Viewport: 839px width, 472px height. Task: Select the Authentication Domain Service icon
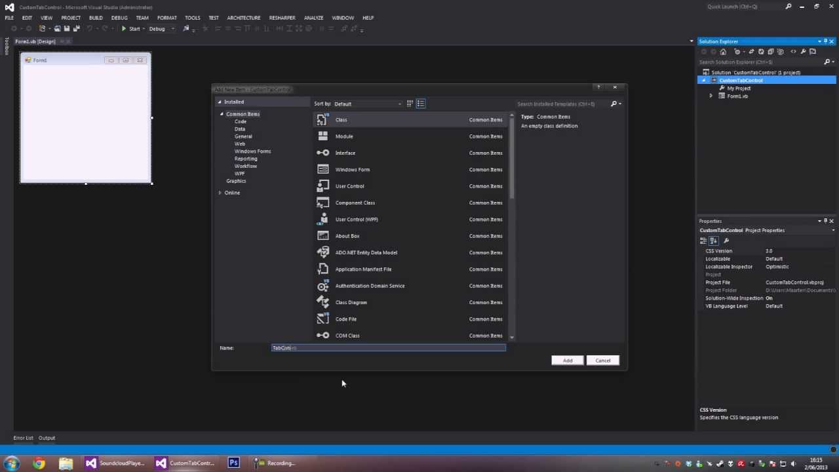tap(322, 286)
